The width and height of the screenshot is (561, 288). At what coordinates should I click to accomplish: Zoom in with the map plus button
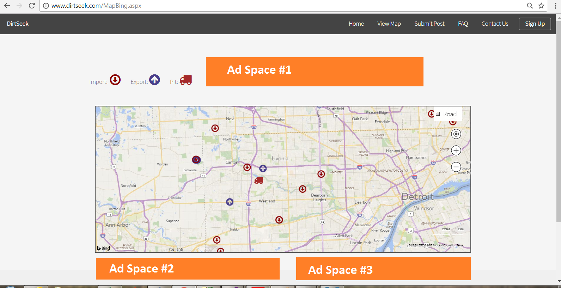click(456, 151)
